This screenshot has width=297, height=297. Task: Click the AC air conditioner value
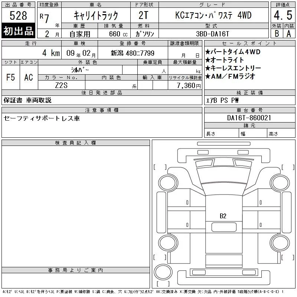(x=29, y=77)
